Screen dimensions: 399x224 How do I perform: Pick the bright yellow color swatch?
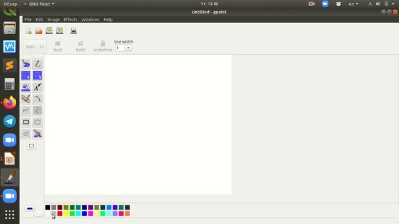(x=66, y=213)
